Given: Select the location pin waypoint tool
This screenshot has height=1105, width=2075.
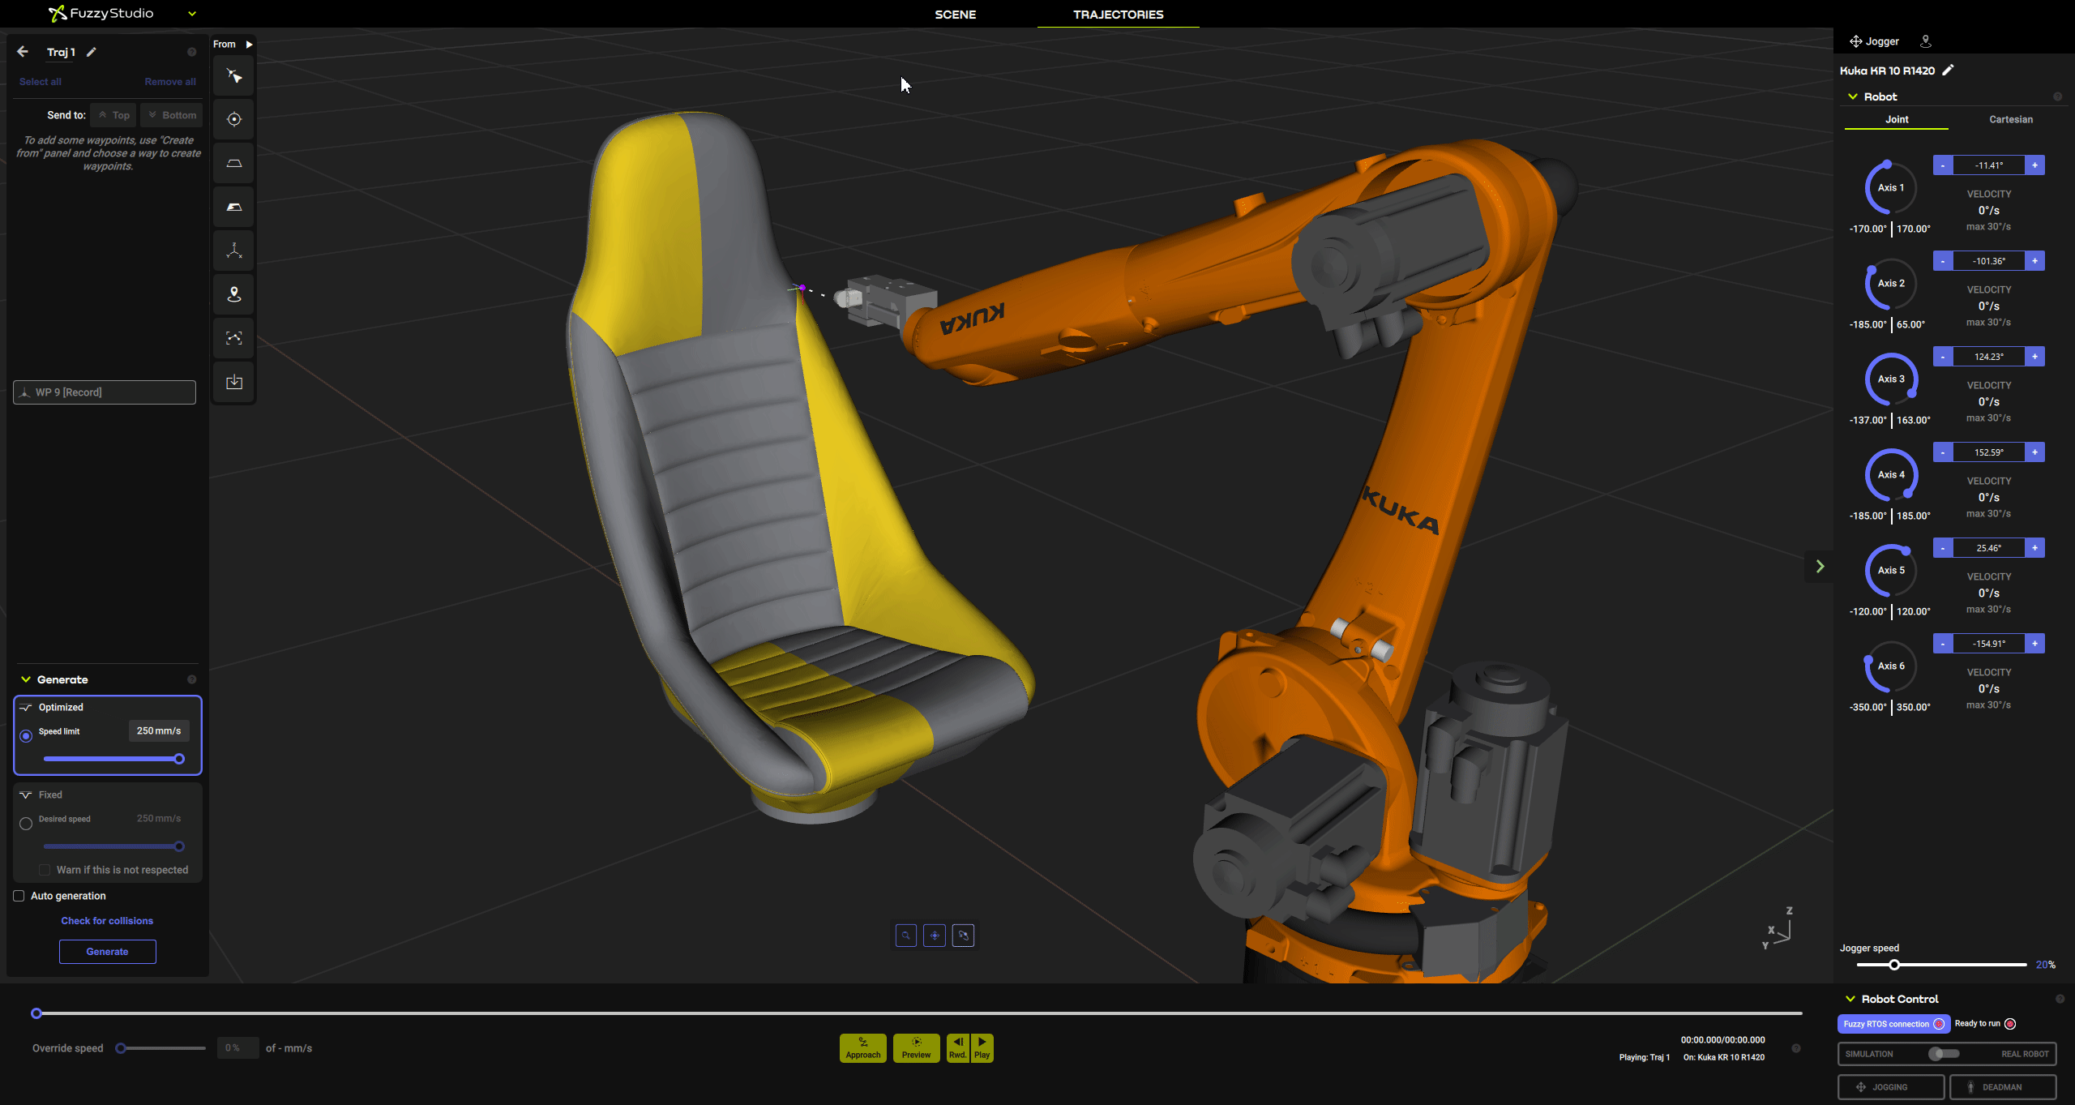Looking at the screenshot, I should 234,294.
